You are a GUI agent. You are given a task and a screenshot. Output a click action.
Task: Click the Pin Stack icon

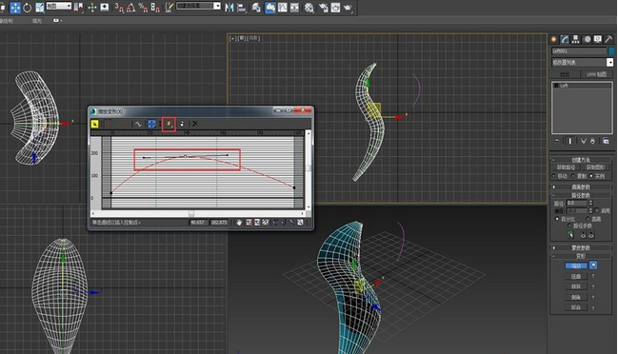[x=557, y=142]
